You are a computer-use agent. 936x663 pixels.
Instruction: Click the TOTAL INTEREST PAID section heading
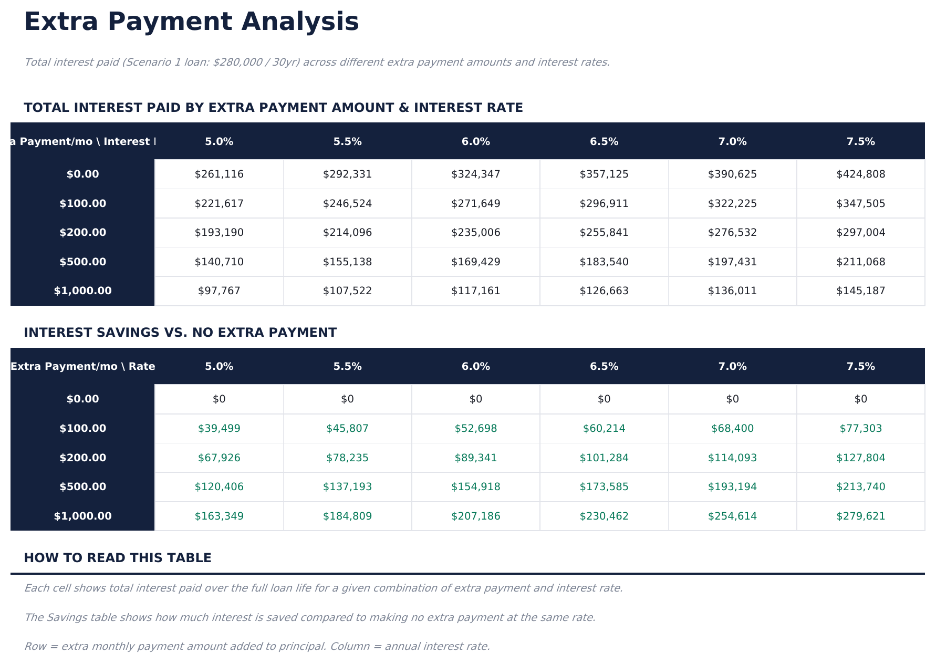273,107
